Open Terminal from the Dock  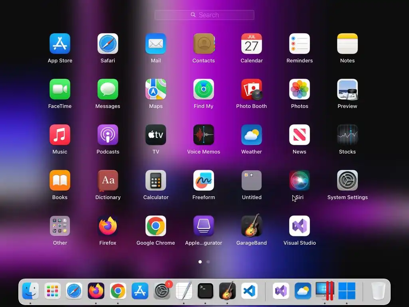pos(206,291)
